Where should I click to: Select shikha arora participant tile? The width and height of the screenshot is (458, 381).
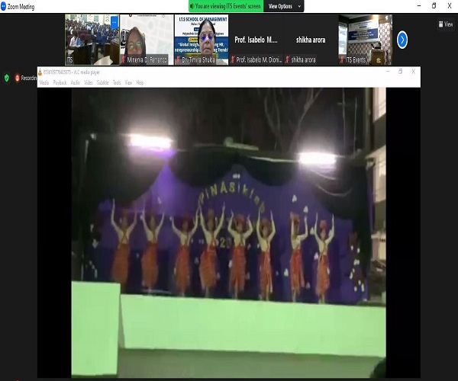click(x=311, y=40)
